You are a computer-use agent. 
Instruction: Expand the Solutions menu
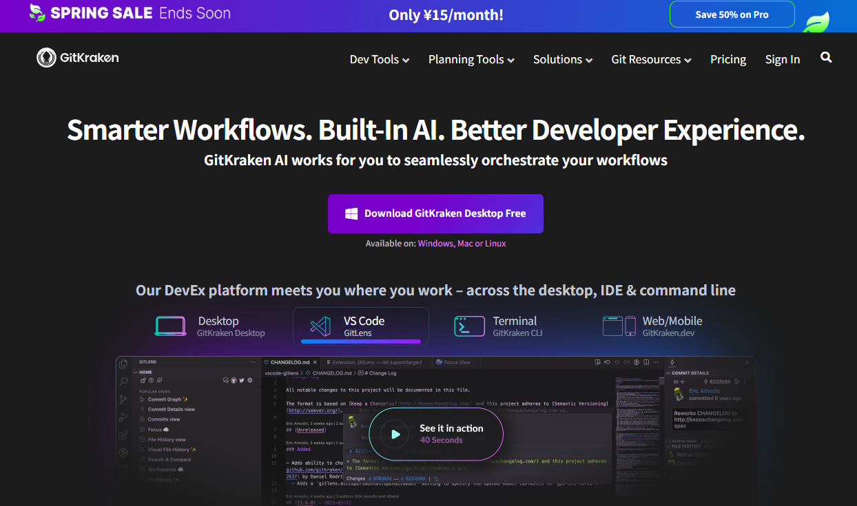click(563, 59)
